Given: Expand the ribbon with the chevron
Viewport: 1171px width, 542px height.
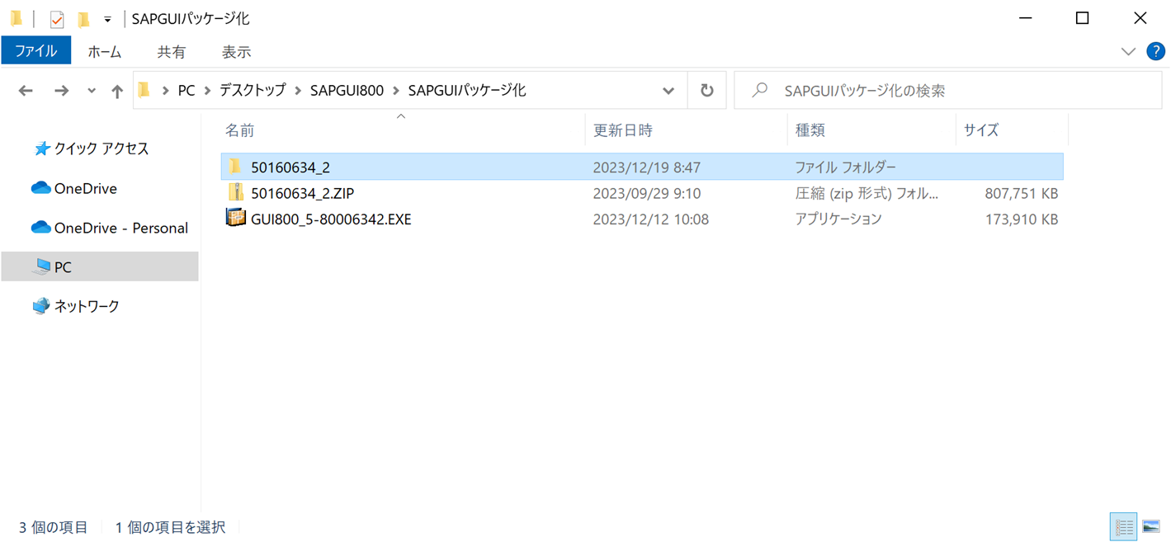Looking at the screenshot, I should 1128,51.
